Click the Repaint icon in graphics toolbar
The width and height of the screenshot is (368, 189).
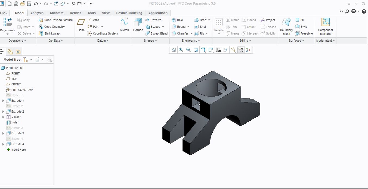click(x=196, y=50)
